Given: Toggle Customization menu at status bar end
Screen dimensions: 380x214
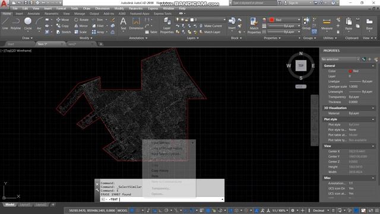Looking at the screenshot, I should 377,210.
